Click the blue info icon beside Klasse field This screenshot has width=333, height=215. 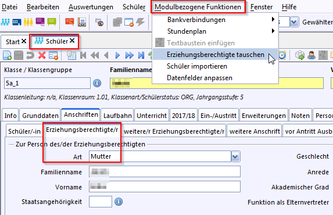point(97,83)
